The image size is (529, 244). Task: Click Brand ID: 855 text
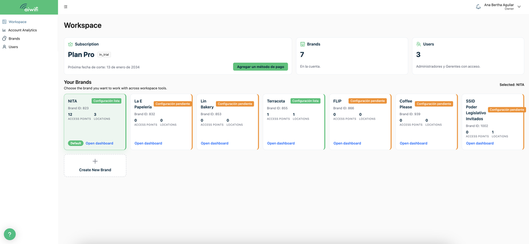(x=277, y=109)
